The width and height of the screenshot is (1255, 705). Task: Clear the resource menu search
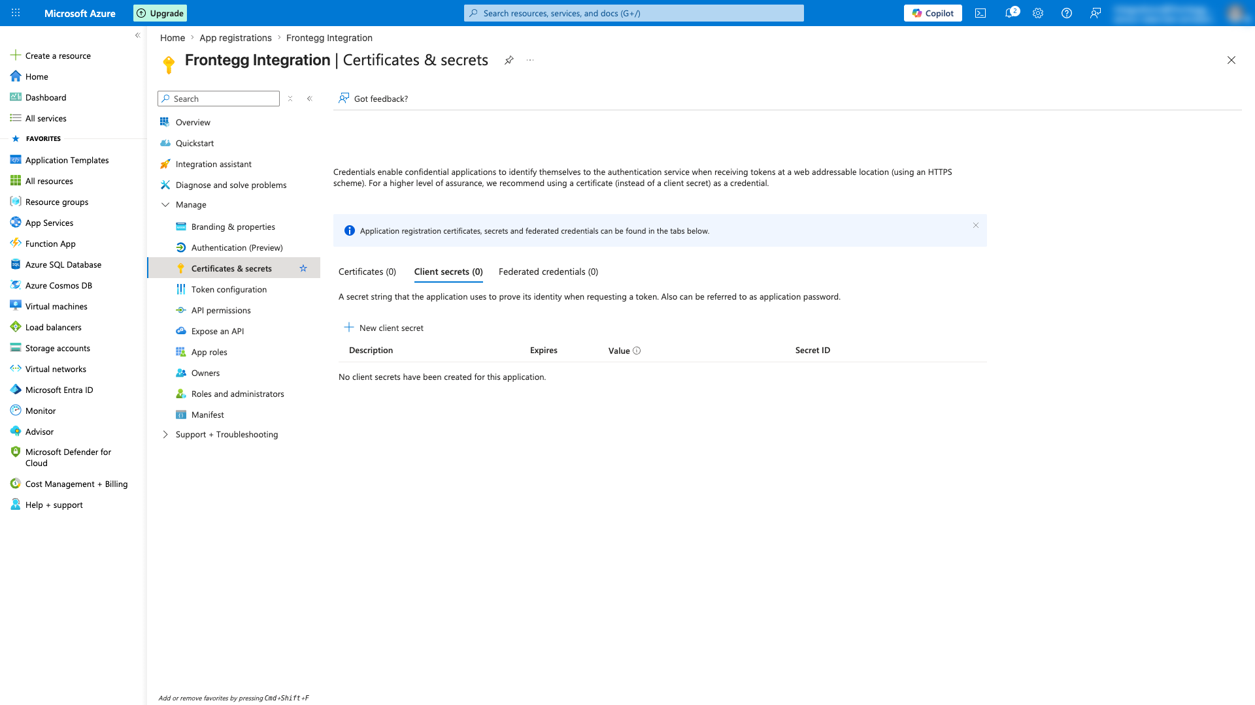(290, 99)
